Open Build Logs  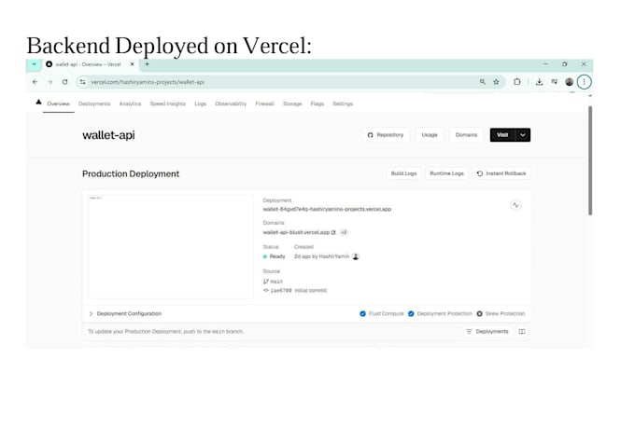click(403, 173)
